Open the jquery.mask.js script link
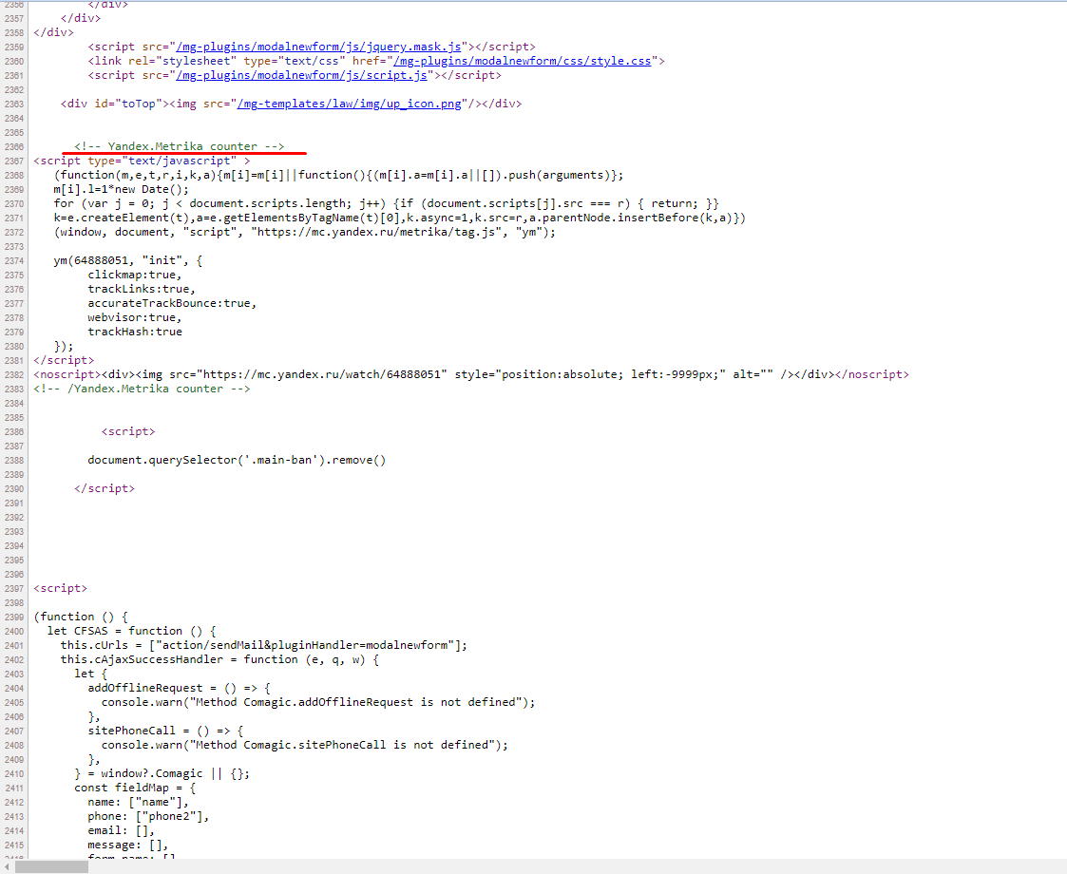 point(318,47)
